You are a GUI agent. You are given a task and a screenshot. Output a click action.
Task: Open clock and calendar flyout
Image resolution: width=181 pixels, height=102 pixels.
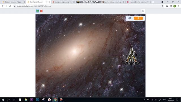[171, 99]
